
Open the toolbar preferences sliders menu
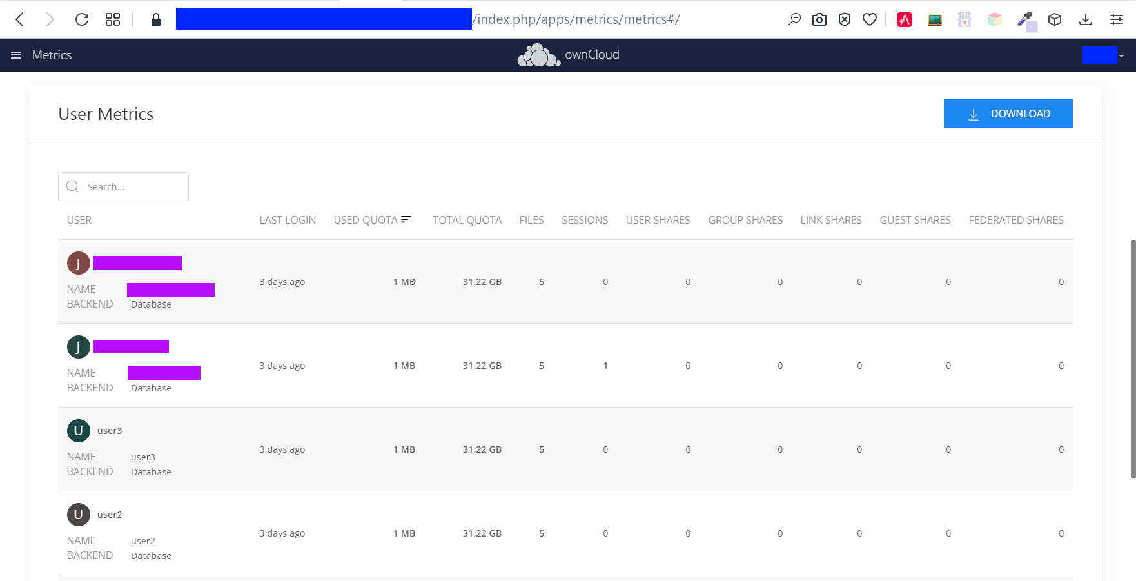coord(1116,19)
